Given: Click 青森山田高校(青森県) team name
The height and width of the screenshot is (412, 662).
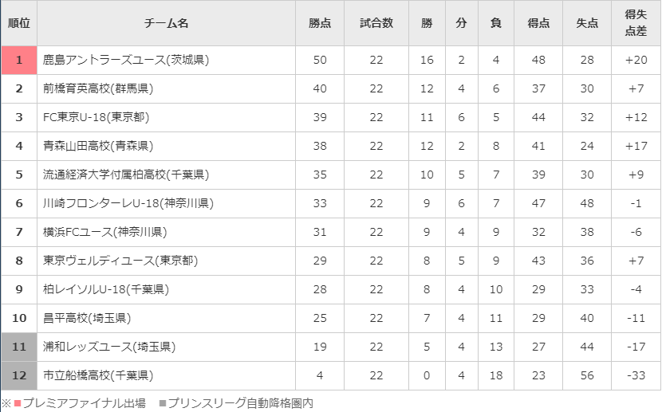Looking at the screenshot, I should (98, 146).
